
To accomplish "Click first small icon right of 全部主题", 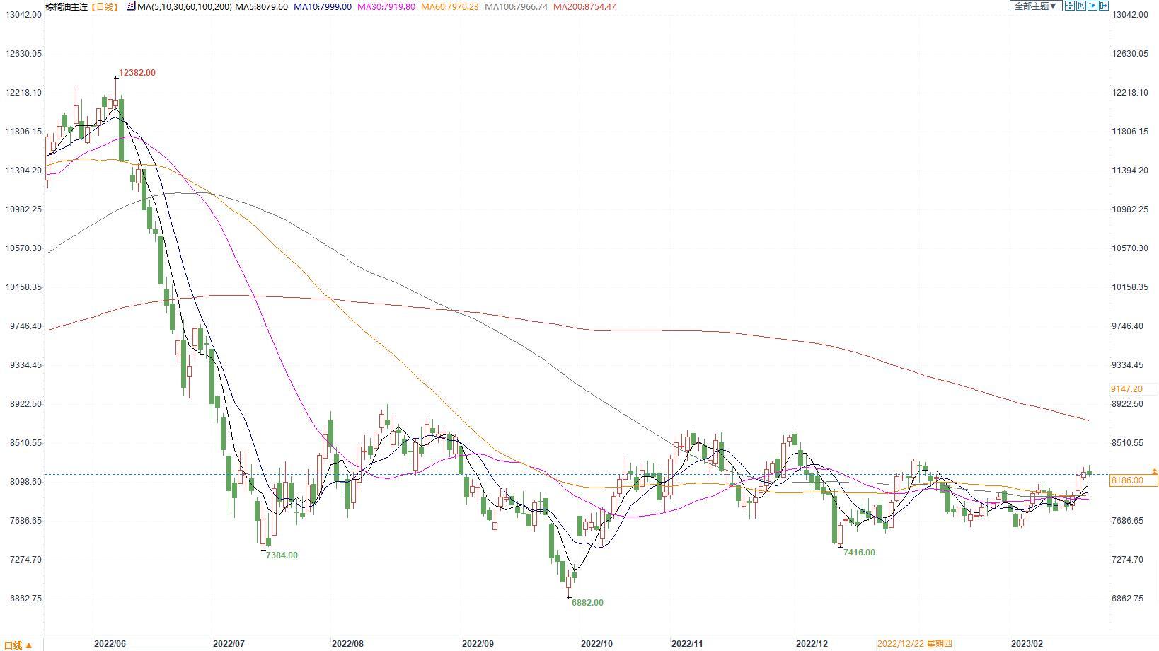I will (x=1070, y=6).
